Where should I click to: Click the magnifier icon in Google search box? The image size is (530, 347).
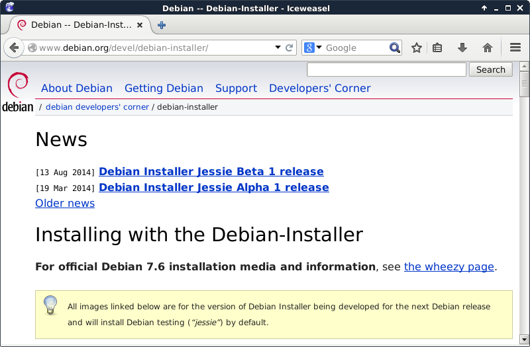coord(395,48)
